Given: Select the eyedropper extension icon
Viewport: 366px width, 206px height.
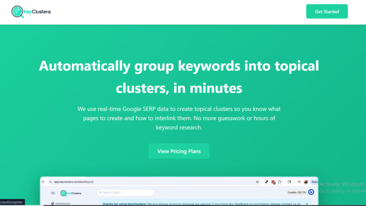Looking at the screenshot, I should (x=266, y=182).
